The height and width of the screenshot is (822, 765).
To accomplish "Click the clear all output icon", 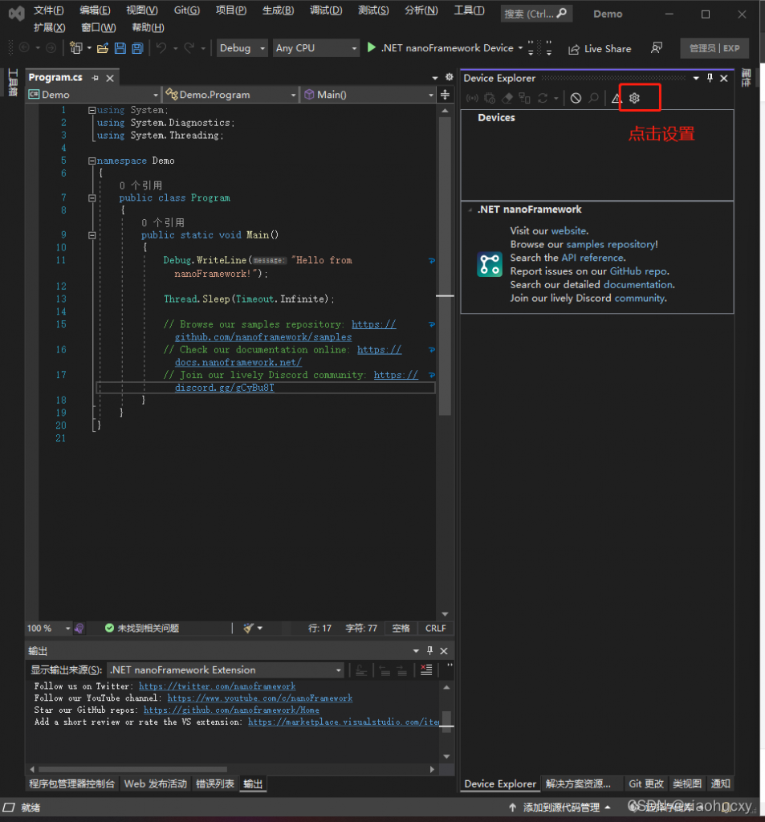I will coord(426,670).
